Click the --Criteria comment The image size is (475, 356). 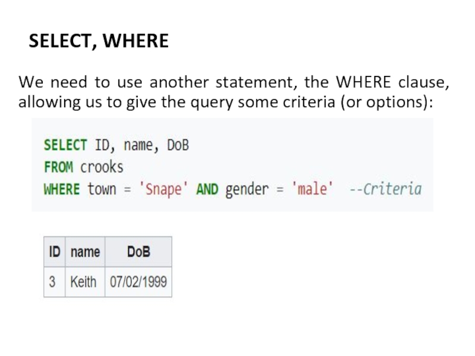(x=385, y=190)
